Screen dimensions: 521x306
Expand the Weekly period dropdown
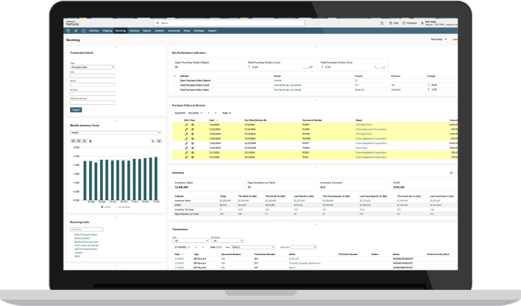pos(115,132)
